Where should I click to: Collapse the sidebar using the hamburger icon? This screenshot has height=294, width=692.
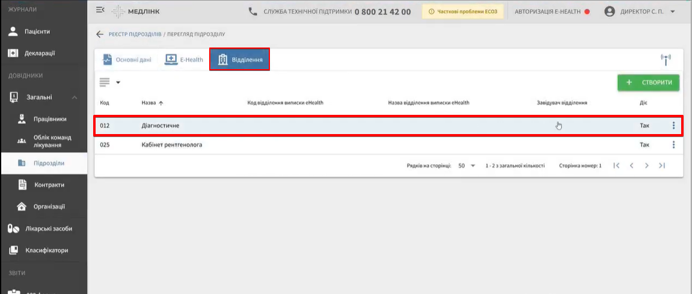click(100, 11)
